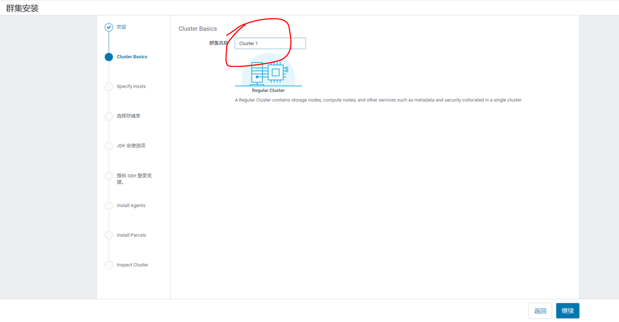Go to the 欢迎 wizard step label
619x322 pixels.
121,27
